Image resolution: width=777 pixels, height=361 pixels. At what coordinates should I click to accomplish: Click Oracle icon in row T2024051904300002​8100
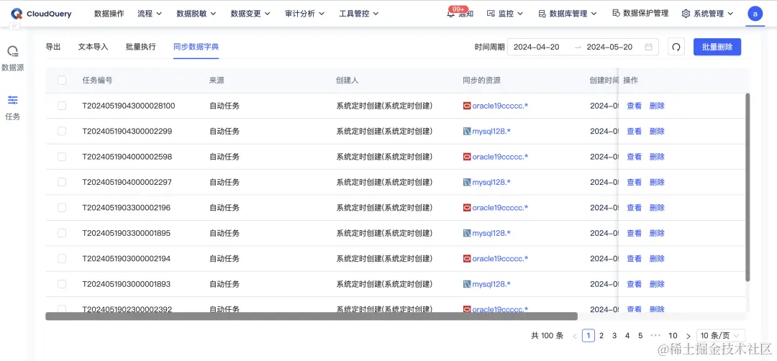[467, 106]
